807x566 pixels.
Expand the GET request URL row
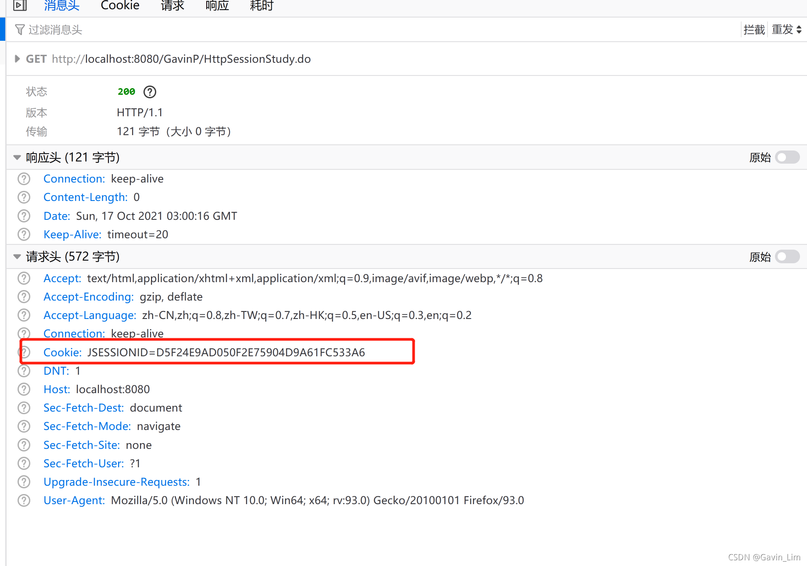pos(17,59)
